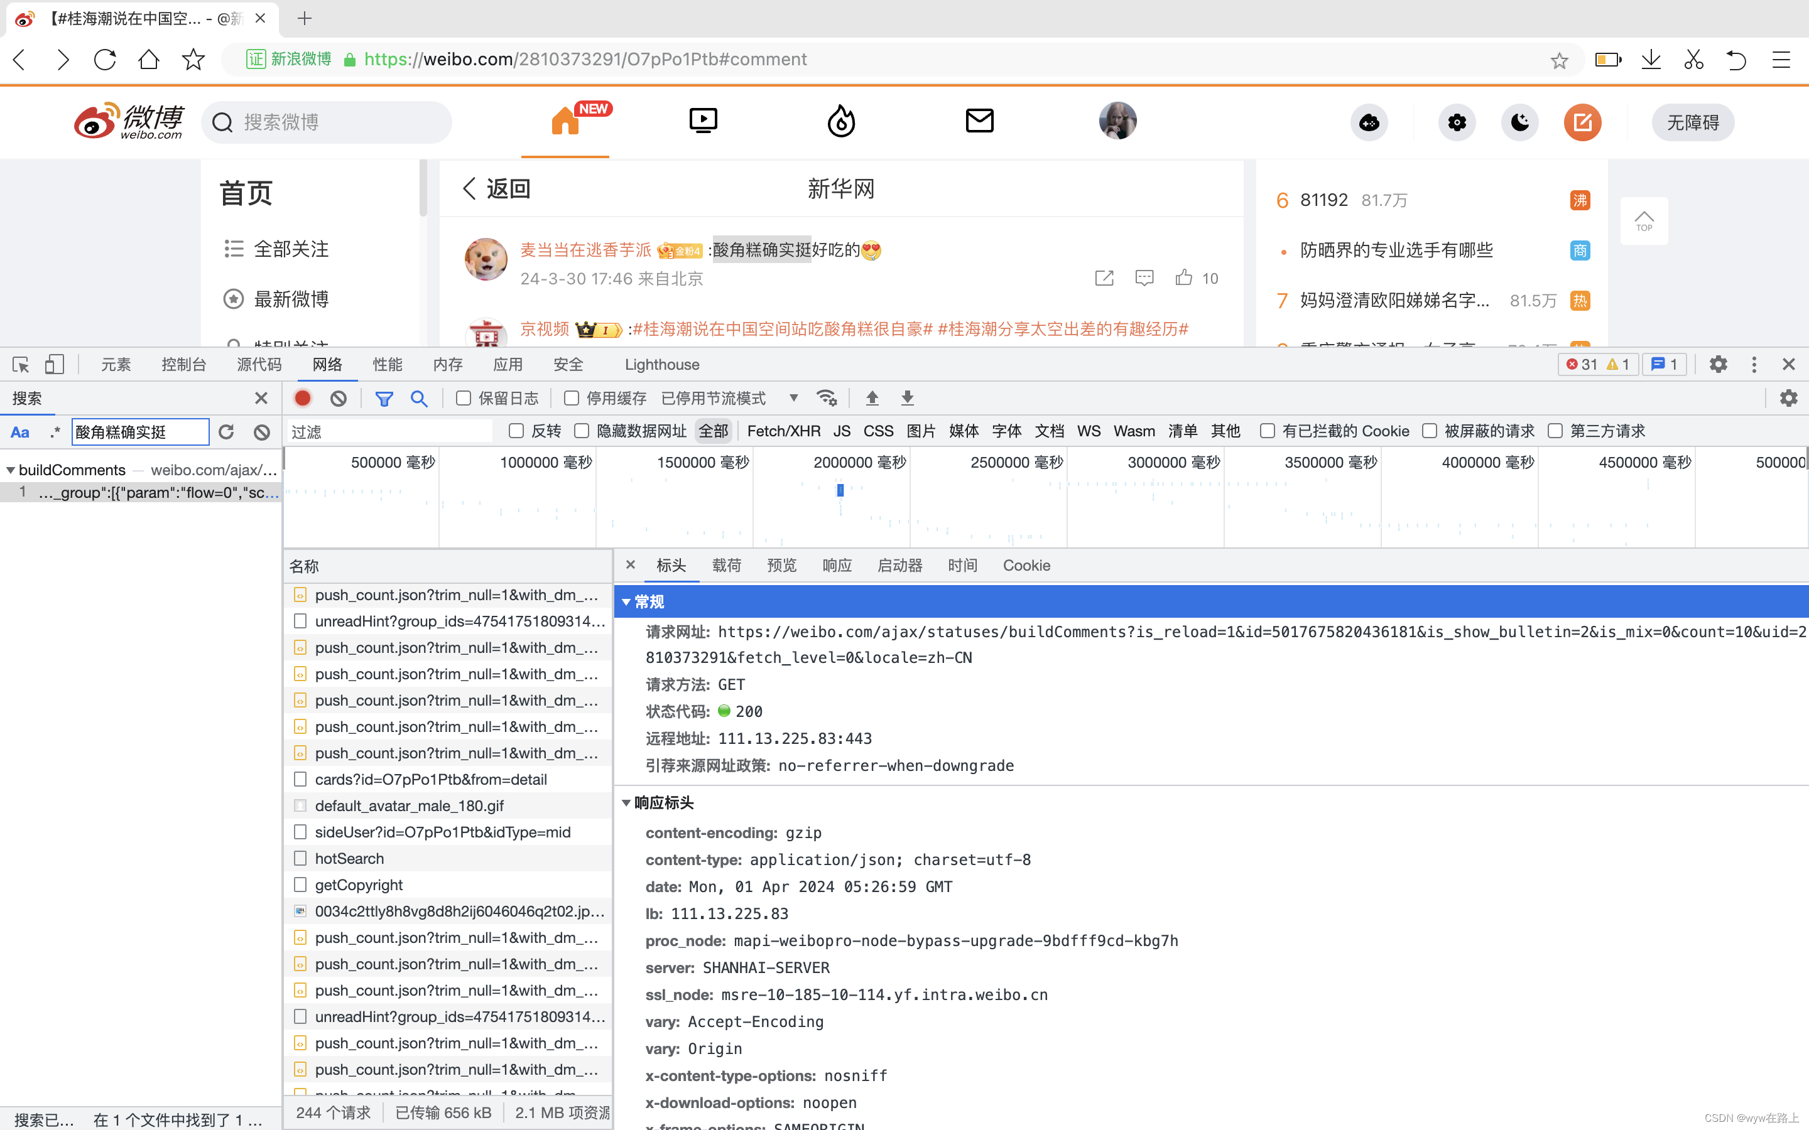Screen dimensions: 1809x1130
Task: Click user profile avatar in header
Action: pyautogui.click(x=1117, y=121)
